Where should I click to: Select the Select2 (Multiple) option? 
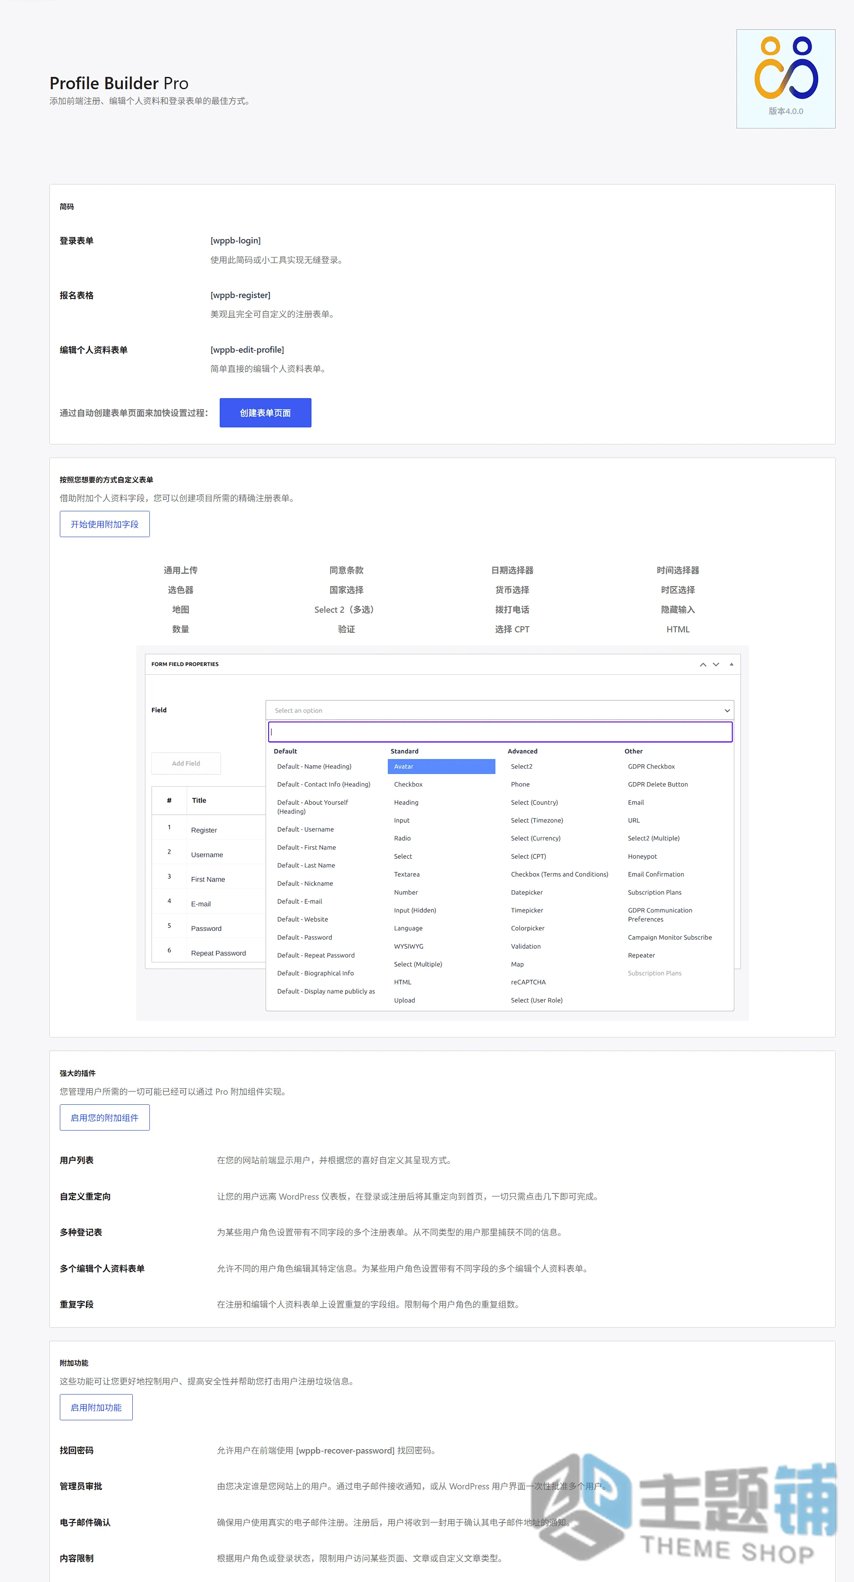[x=653, y=838]
